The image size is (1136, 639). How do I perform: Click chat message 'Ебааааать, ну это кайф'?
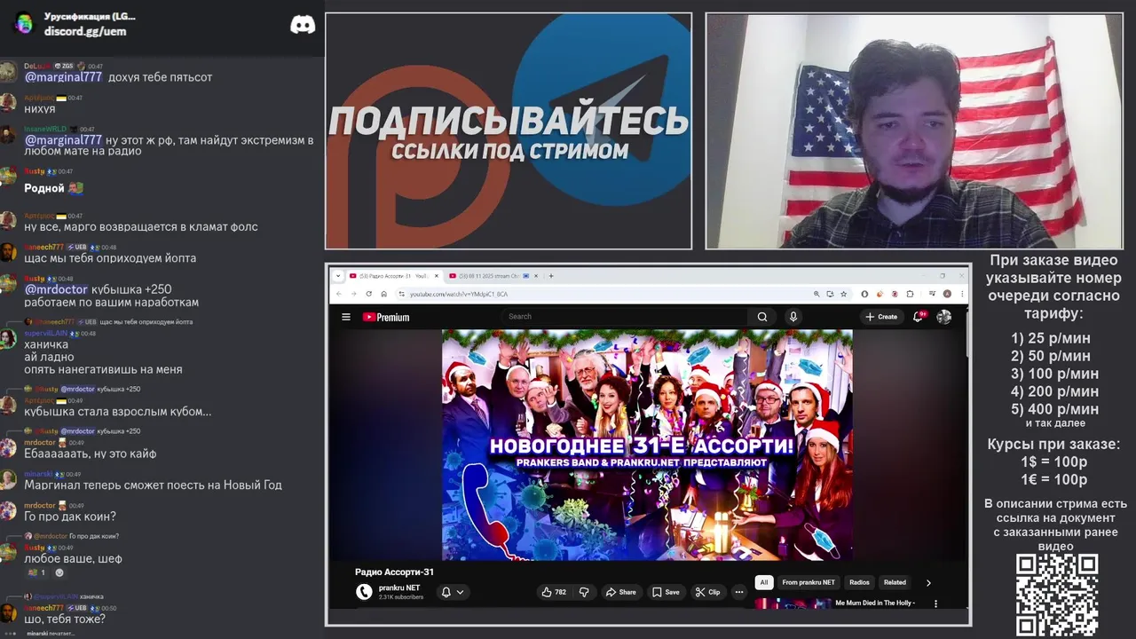(90, 454)
